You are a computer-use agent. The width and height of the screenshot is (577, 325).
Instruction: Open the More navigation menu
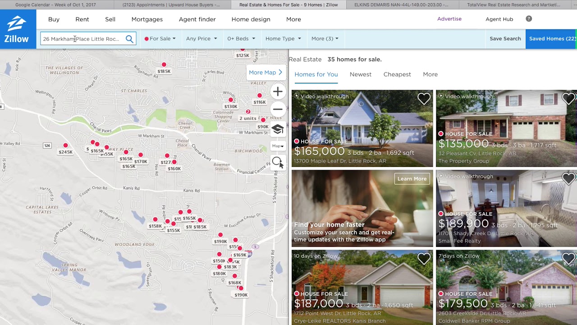click(x=293, y=19)
